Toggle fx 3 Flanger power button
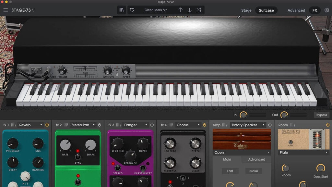This screenshot has width=332, height=187. 152,125
